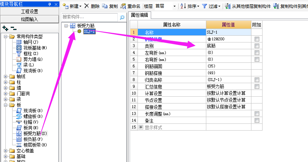Image resolution: width=308 pixels, height=162 pixels.
Task: Expand the 门窗洞 tree node
Action: 5,93
